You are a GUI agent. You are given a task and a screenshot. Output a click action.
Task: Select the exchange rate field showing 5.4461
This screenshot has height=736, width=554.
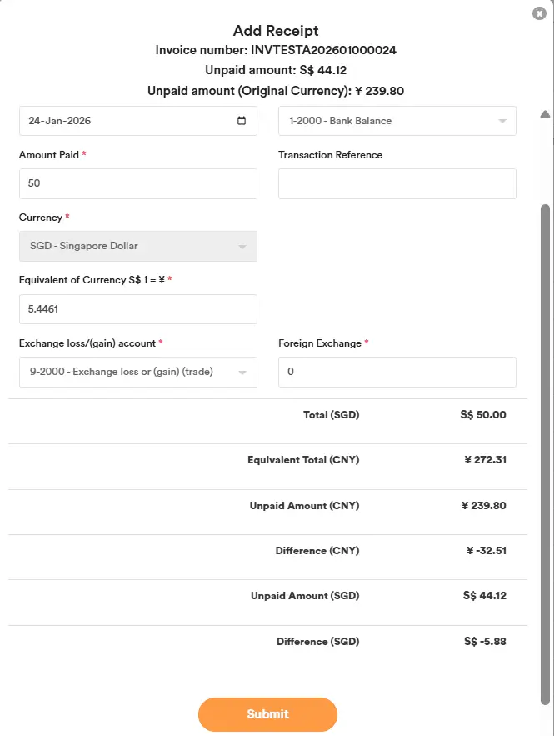pos(137,308)
